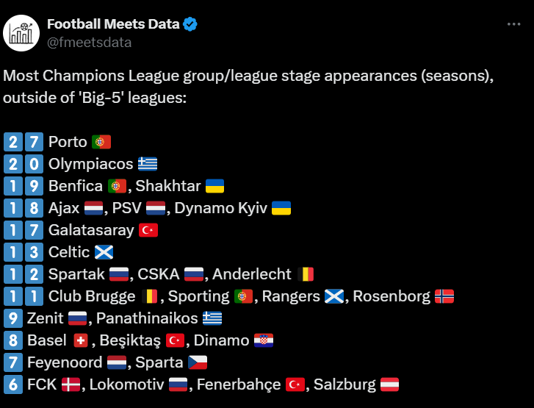
Task: Click the Portugal flag next to Porto
Action: coord(101,142)
